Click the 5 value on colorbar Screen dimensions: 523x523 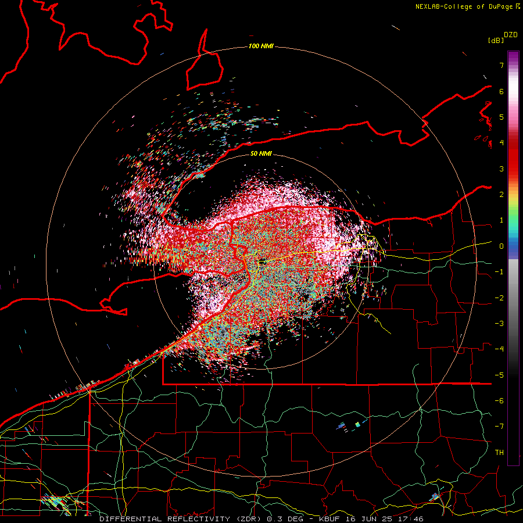(x=501, y=117)
